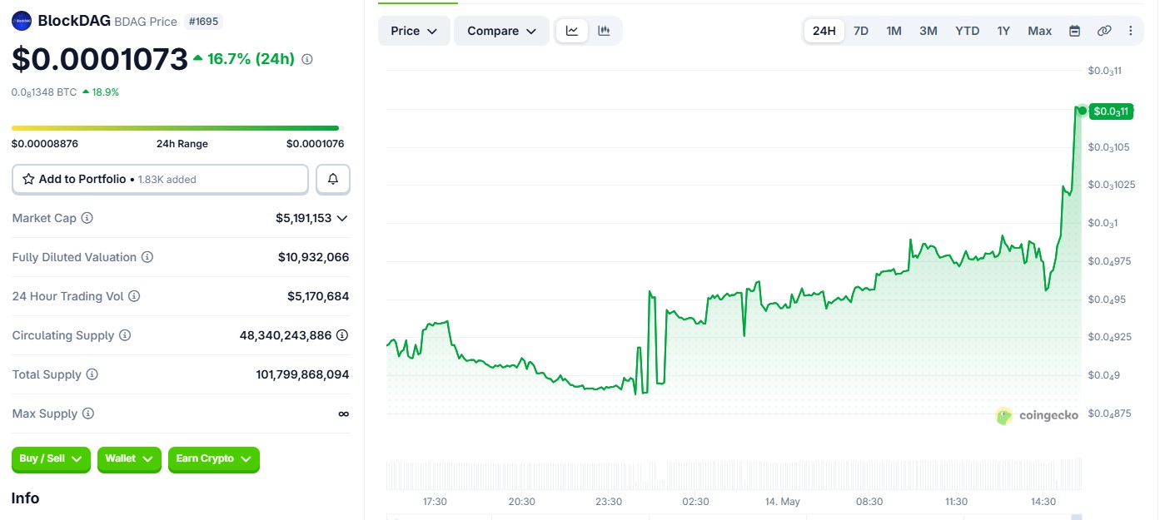Viewport: 1170px width, 520px height.
Task: Show the Fully Diluted Valuation info icon
Action: pyautogui.click(x=147, y=257)
